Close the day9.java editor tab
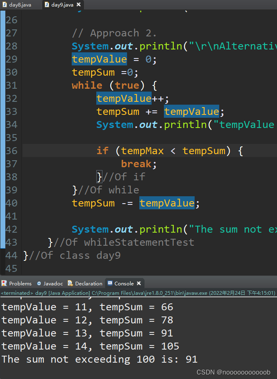The image size is (277, 379). pyautogui.click(x=79, y=4)
